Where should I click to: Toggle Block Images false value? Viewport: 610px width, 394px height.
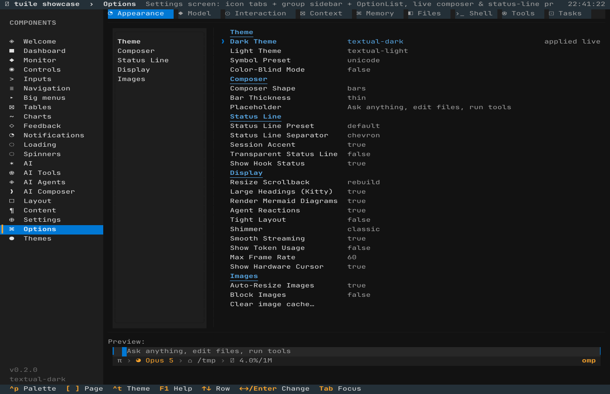click(359, 295)
